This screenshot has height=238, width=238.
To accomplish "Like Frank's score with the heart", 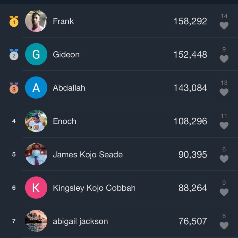I will tap(224, 26).
